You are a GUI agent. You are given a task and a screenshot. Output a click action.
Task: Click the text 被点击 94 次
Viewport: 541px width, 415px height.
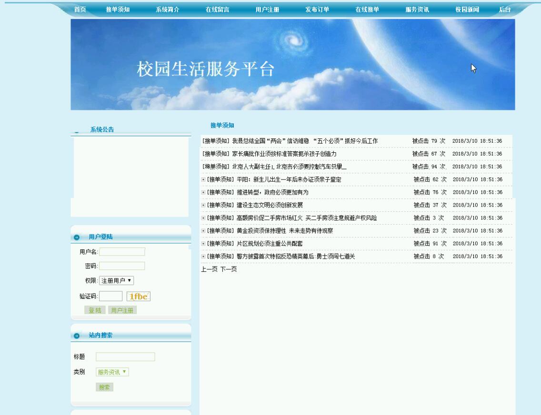[x=429, y=167]
